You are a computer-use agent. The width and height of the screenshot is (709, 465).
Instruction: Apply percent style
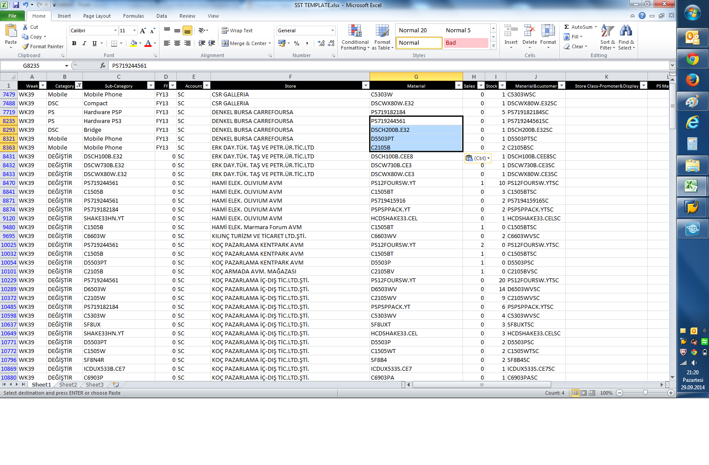pyautogui.click(x=296, y=43)
